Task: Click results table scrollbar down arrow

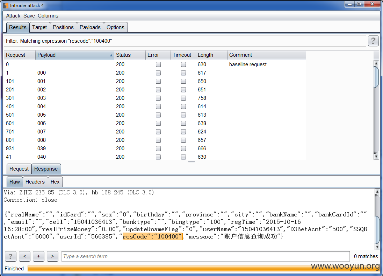Action: [376, 157]
